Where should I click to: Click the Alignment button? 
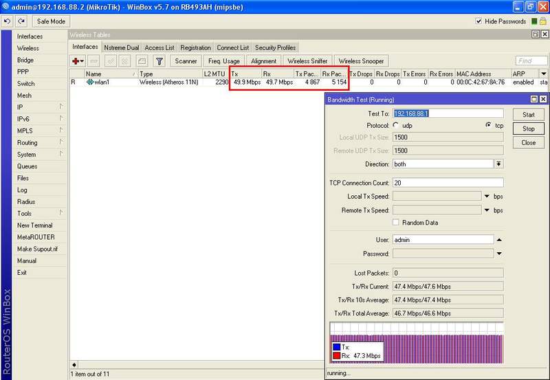point(263,61)
